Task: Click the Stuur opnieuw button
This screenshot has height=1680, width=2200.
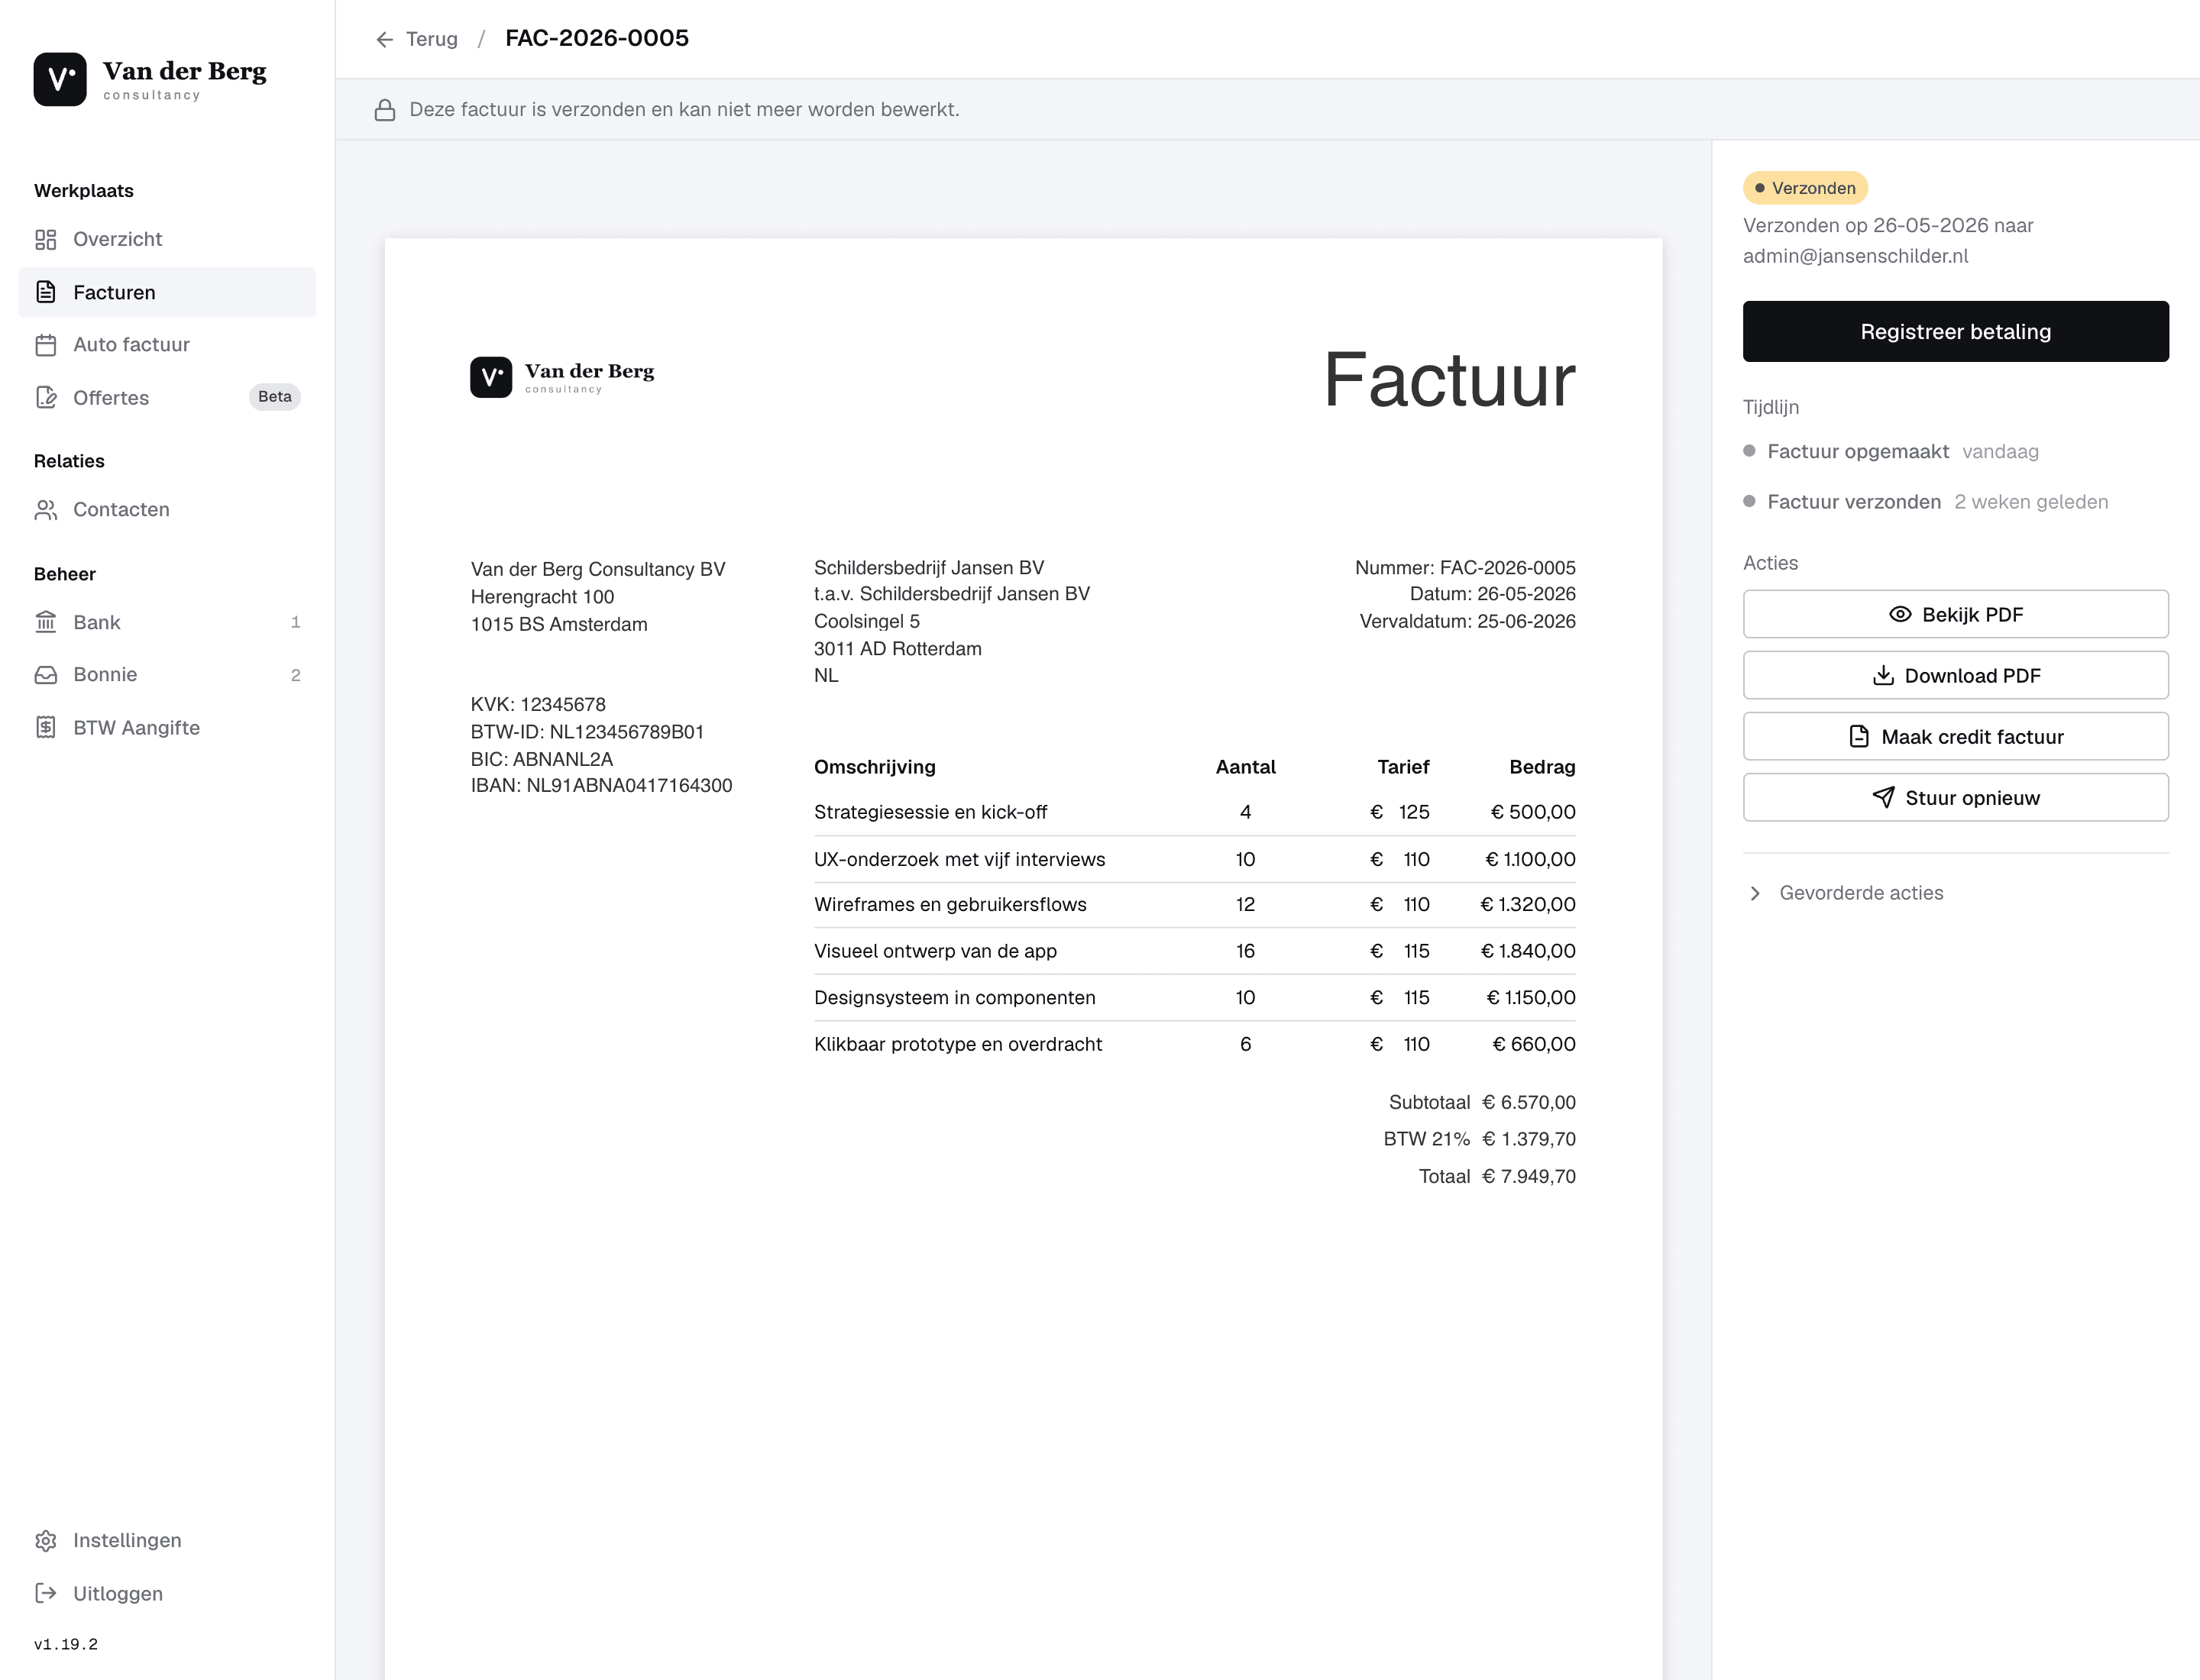Action: point(1956,797)
